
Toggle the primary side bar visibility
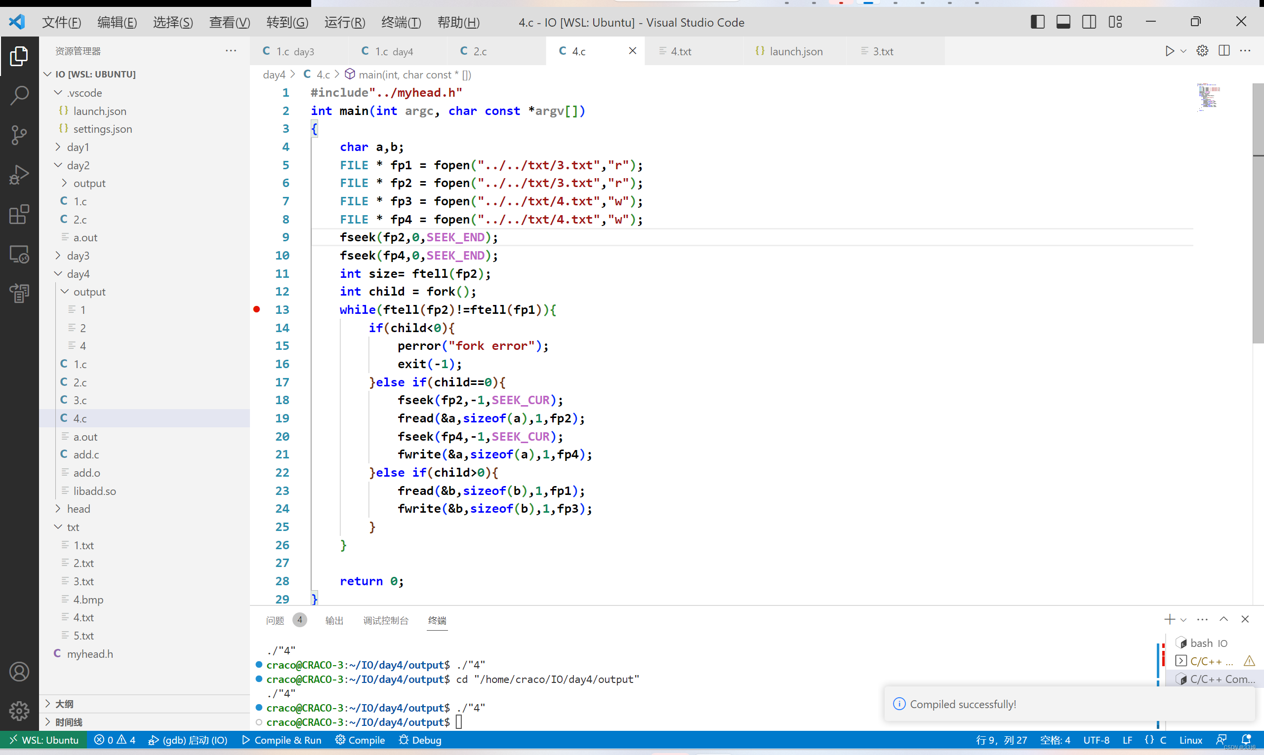point(1037,22)
